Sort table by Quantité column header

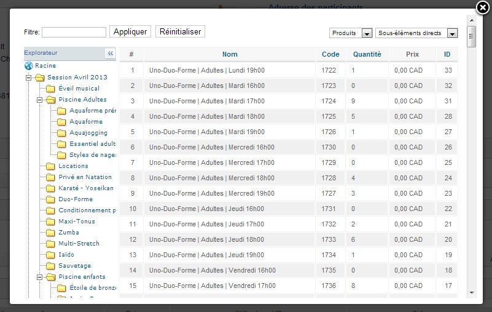(x=367, y=54)
